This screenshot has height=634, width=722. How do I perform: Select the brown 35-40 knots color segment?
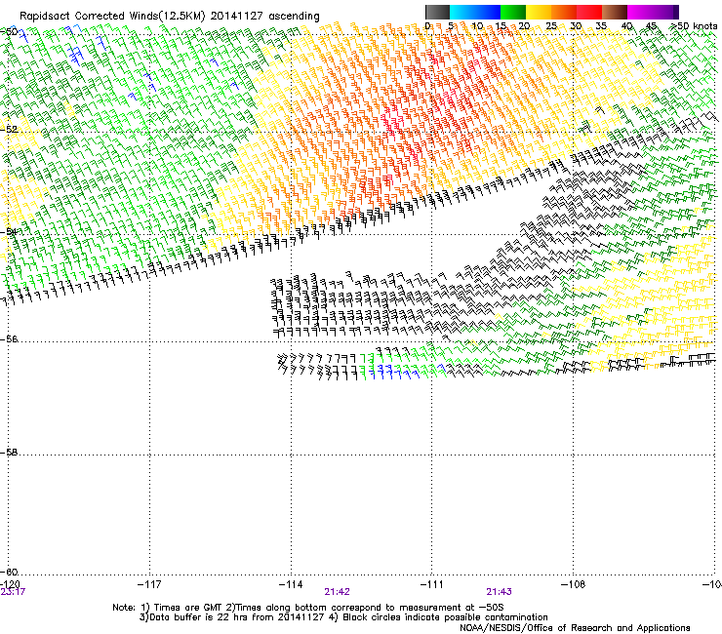(x=615, y=12)
